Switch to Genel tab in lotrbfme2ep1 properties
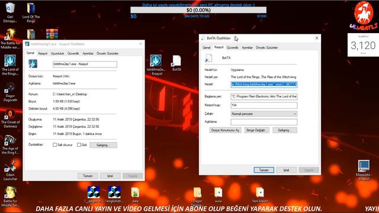379x213 pixels. 30,53
